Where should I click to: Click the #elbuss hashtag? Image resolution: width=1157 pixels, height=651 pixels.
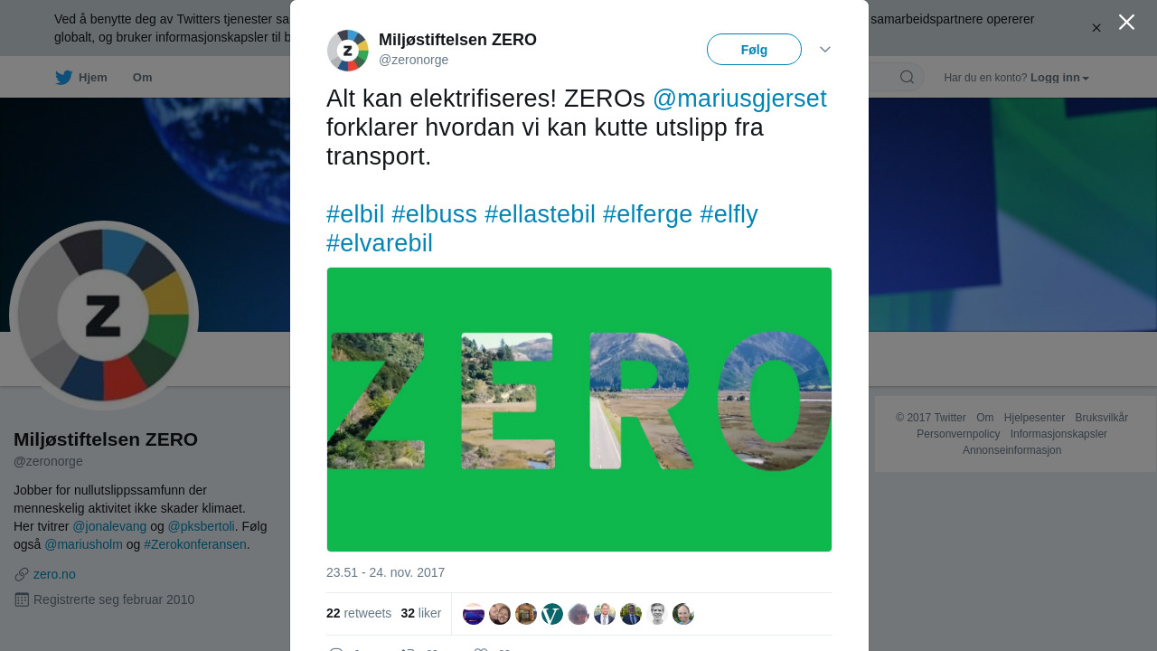pyautogui.click(x=435, y=214)
